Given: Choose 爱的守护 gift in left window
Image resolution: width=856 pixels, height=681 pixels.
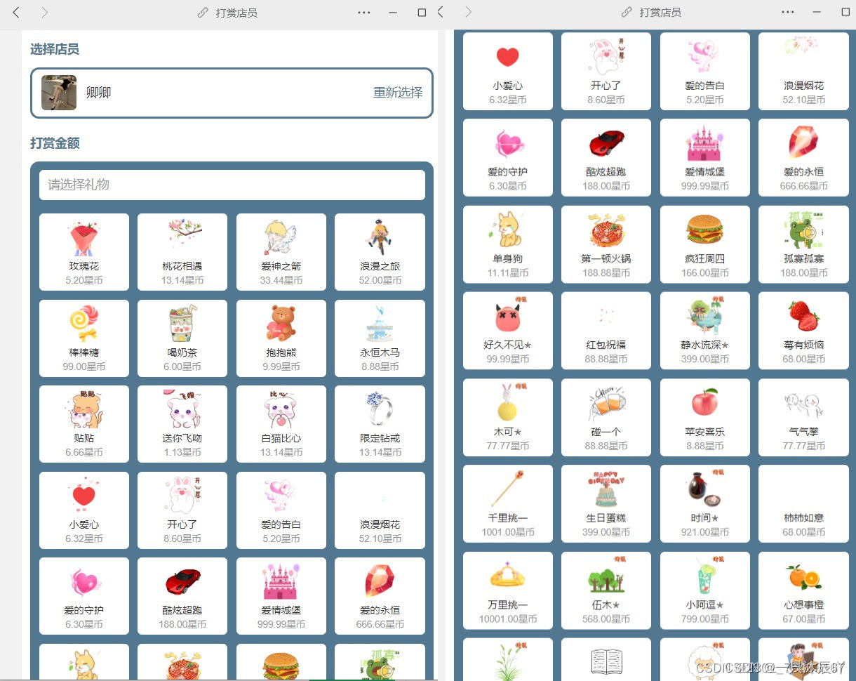Looking at the screenshot, I should 84,596.
